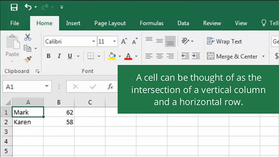Viewport: 279px width, 157px height.
Task: Click the Tell me lightbulb icon
Action: [264, 23]
